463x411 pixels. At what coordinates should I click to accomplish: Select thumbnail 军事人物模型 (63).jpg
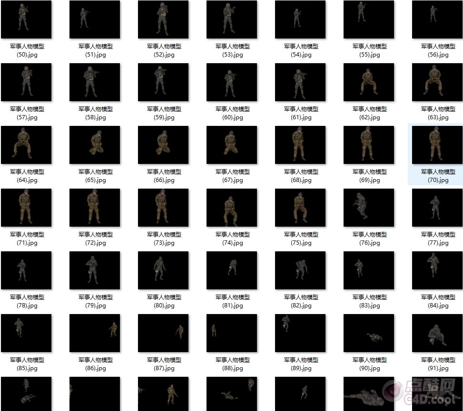click(x=437, y=82)
